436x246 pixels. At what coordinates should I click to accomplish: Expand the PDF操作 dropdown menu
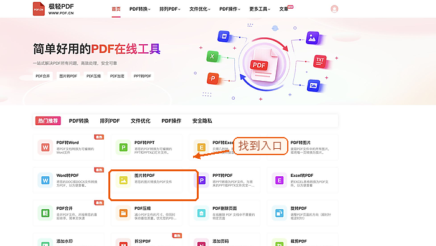tap(230, 9)
